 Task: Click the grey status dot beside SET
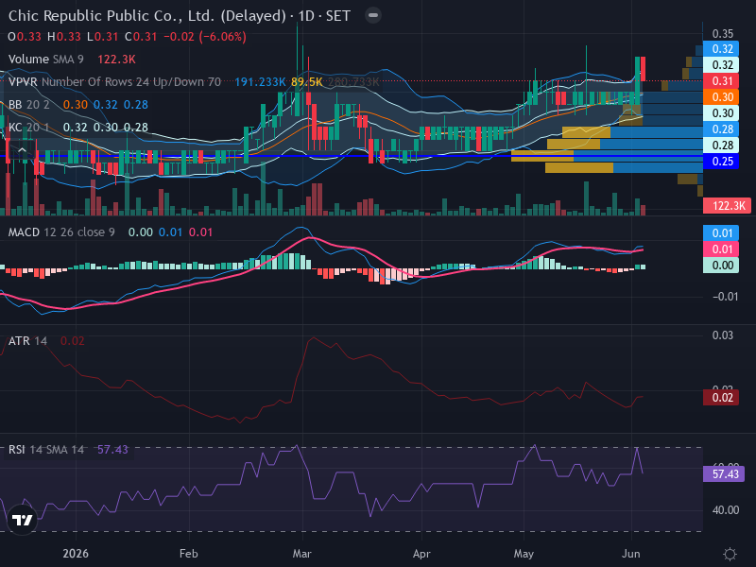pyautogui.click(x=372, y=15)
